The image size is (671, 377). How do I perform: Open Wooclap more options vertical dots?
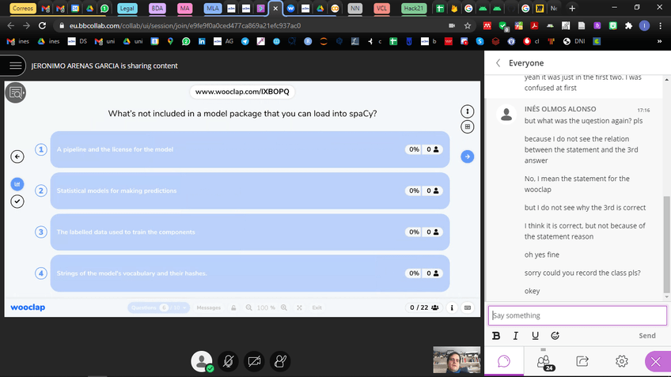(468, 111)
